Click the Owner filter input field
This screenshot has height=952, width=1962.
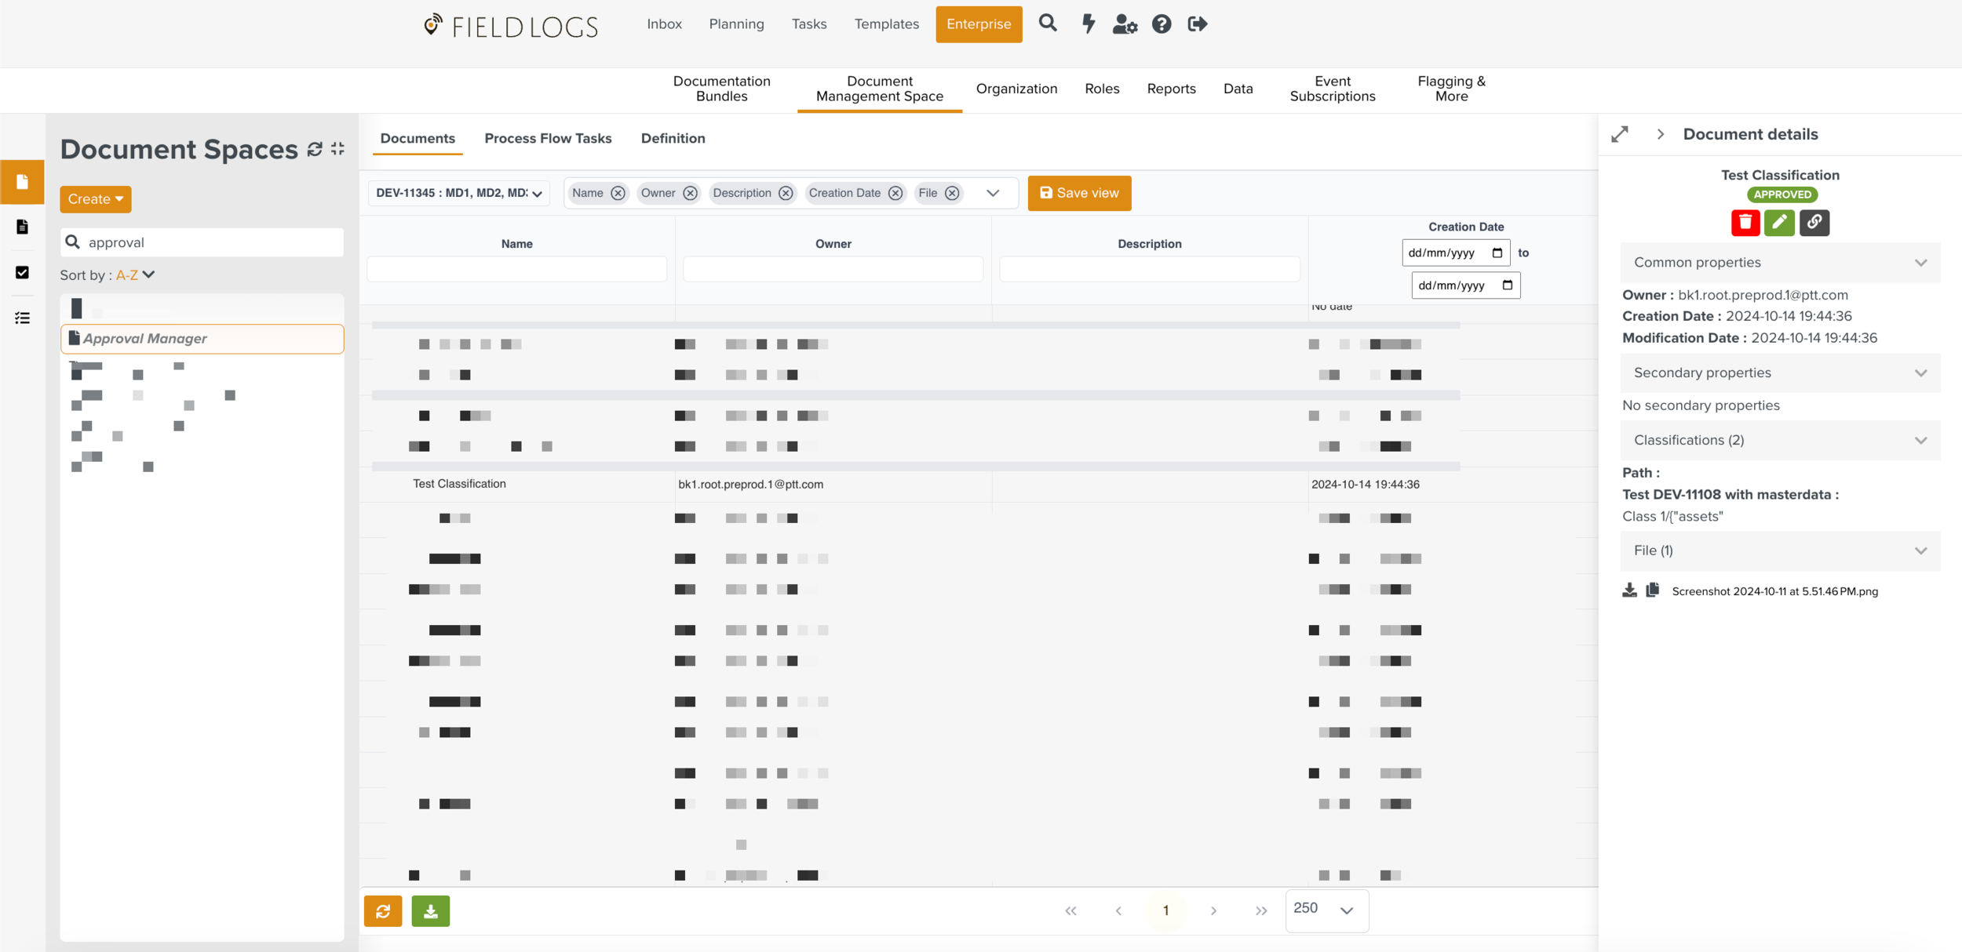833,269
